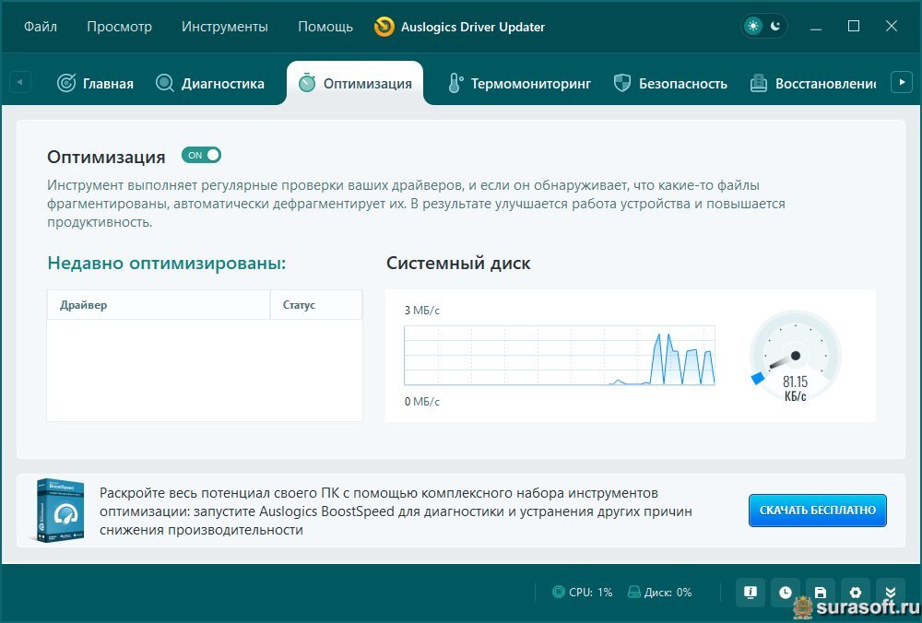Open the Диагностика tab
Image resolution: width=922 pixels, height=623 pixels.
(x=210, y=84)
